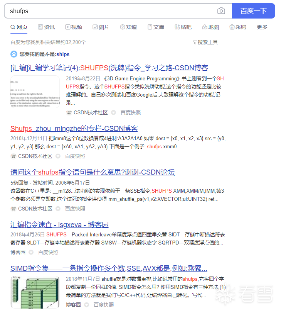Image resolution: width=281 pixels, height=314 pixels.
Task: Open 百度快照 for the SIMD result
Action: (x=104, y=305)
